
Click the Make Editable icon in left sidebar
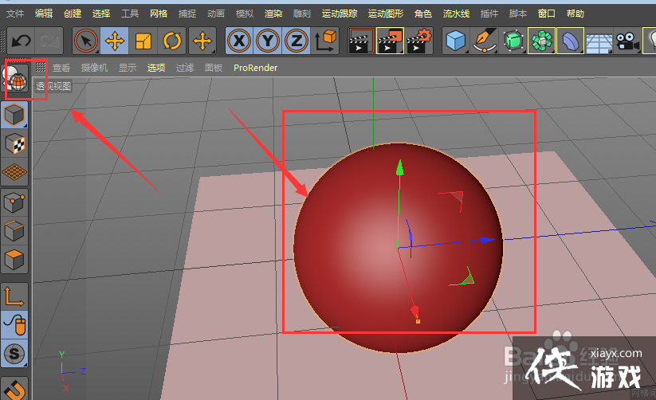15,116
